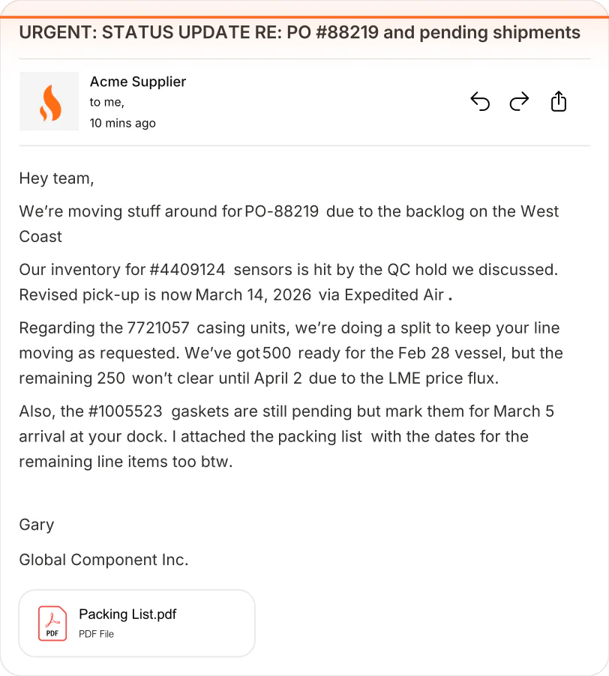Click the March 14, 2026 date
Screen dimensions: 609x676
point(253,295)
